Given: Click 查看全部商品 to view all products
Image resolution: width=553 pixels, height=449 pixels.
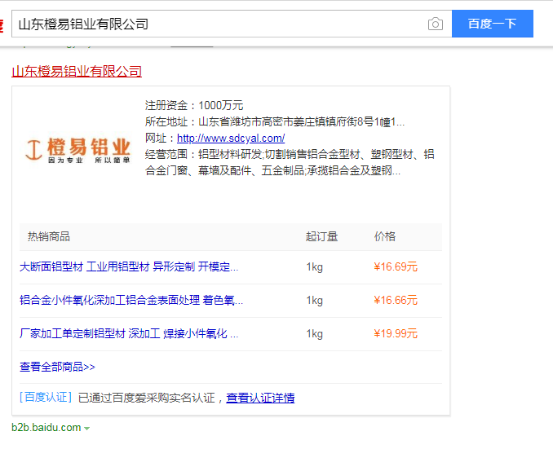Looking at the screenshot, I should click(57, 367).
